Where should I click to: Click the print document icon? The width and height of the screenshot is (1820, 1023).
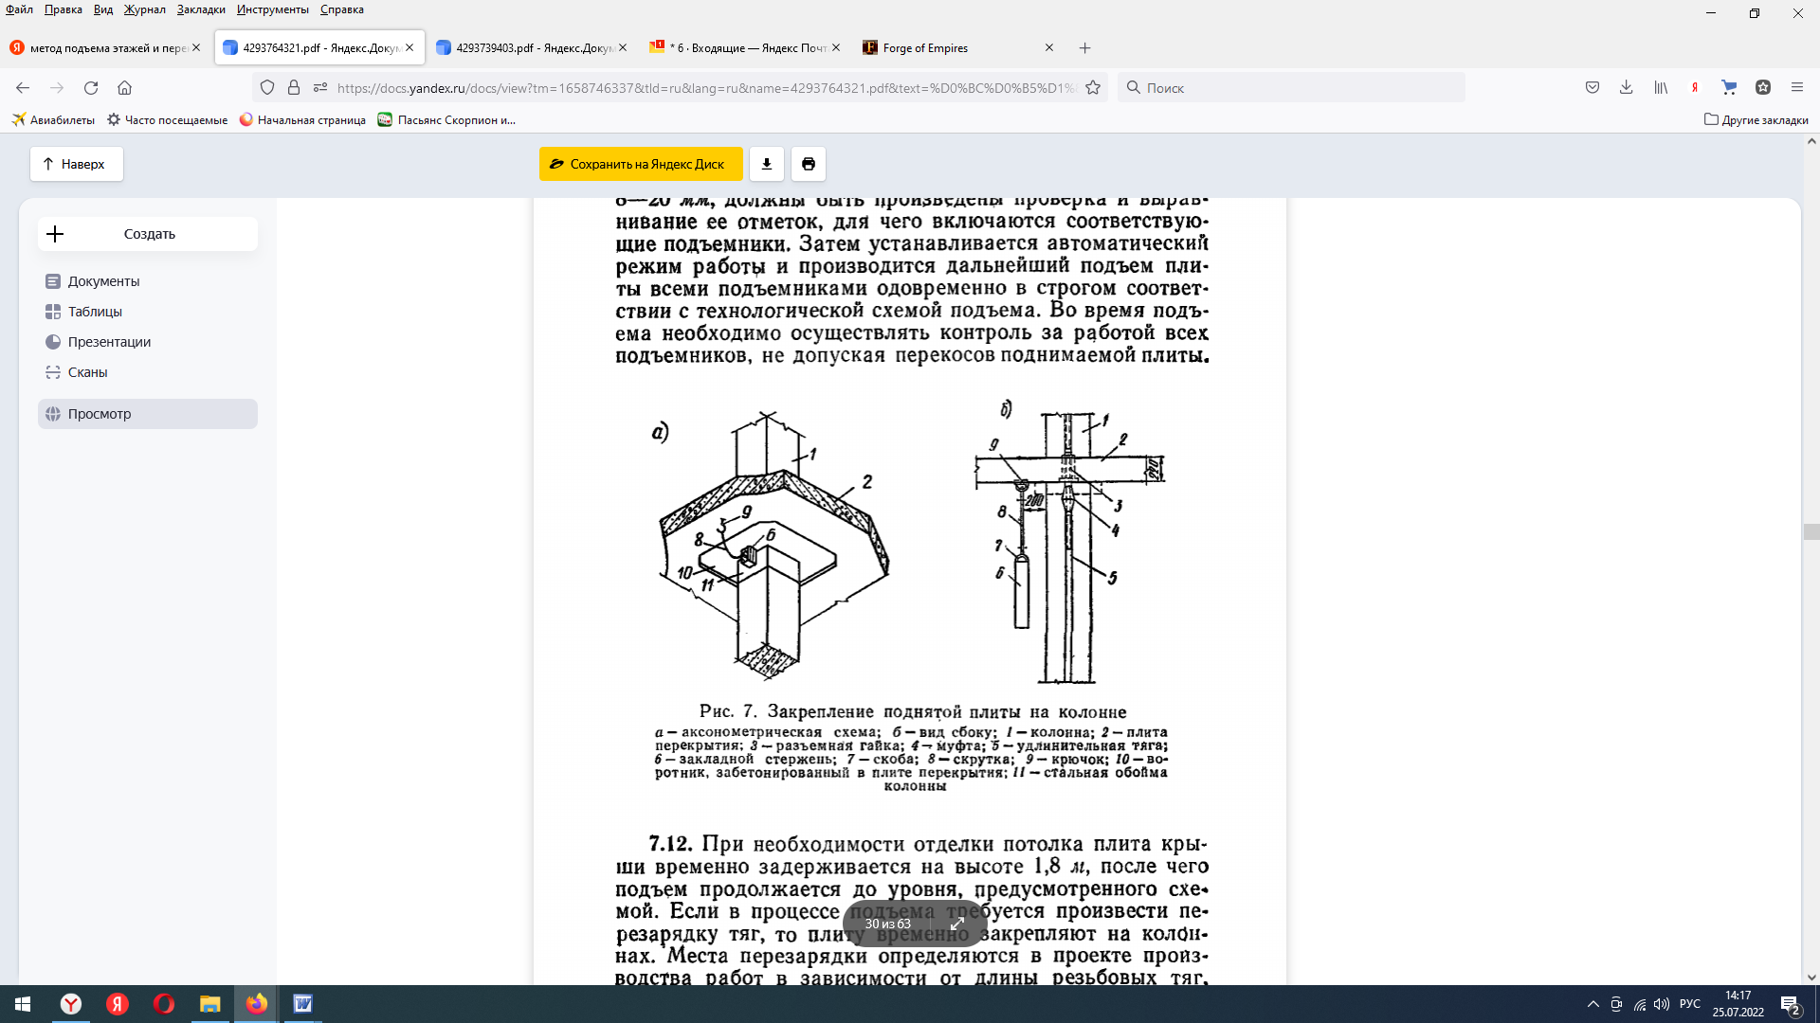pos(809,164)
